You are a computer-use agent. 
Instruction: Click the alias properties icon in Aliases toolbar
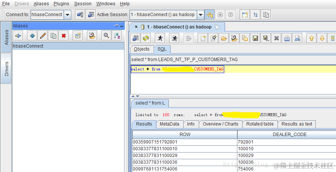78,36
